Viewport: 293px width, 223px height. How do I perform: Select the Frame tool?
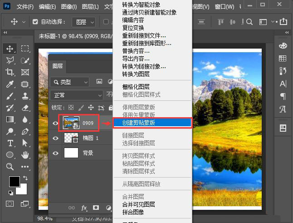pyautogui.click(x=25, y=72)
